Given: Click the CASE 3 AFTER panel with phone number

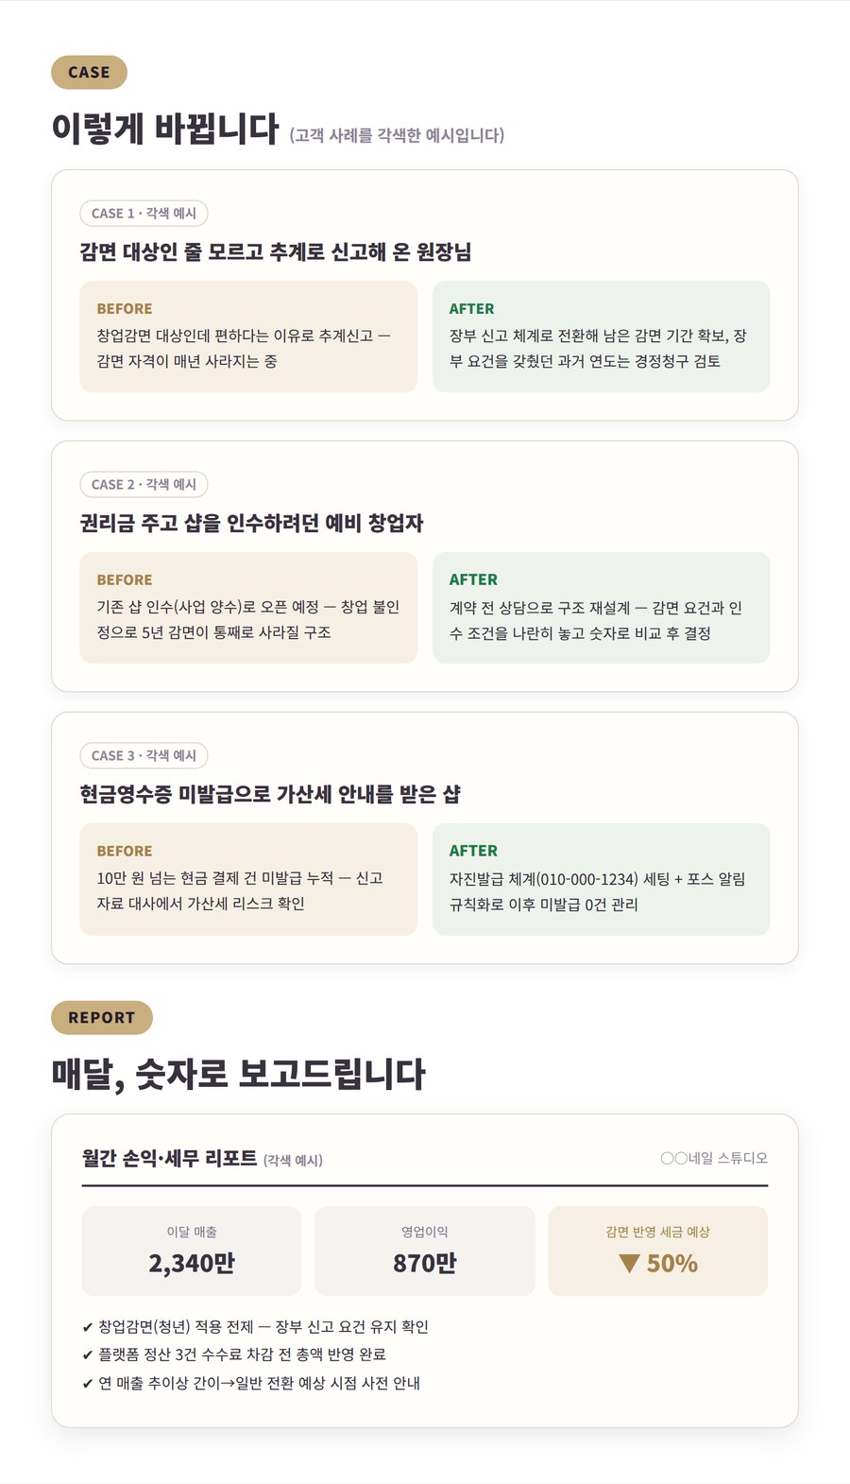Looking at the screenshot, I should point(602,880).
